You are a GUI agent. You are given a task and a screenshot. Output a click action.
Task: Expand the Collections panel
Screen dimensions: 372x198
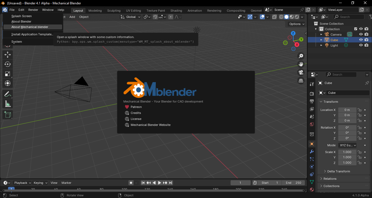343,186
